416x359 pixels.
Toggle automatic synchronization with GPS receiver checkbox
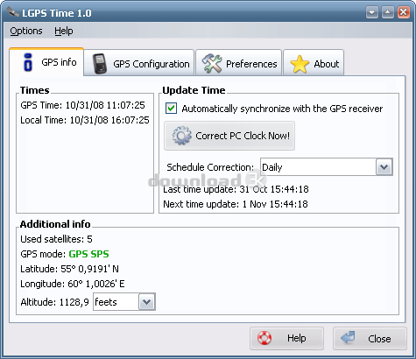point(171,109)
